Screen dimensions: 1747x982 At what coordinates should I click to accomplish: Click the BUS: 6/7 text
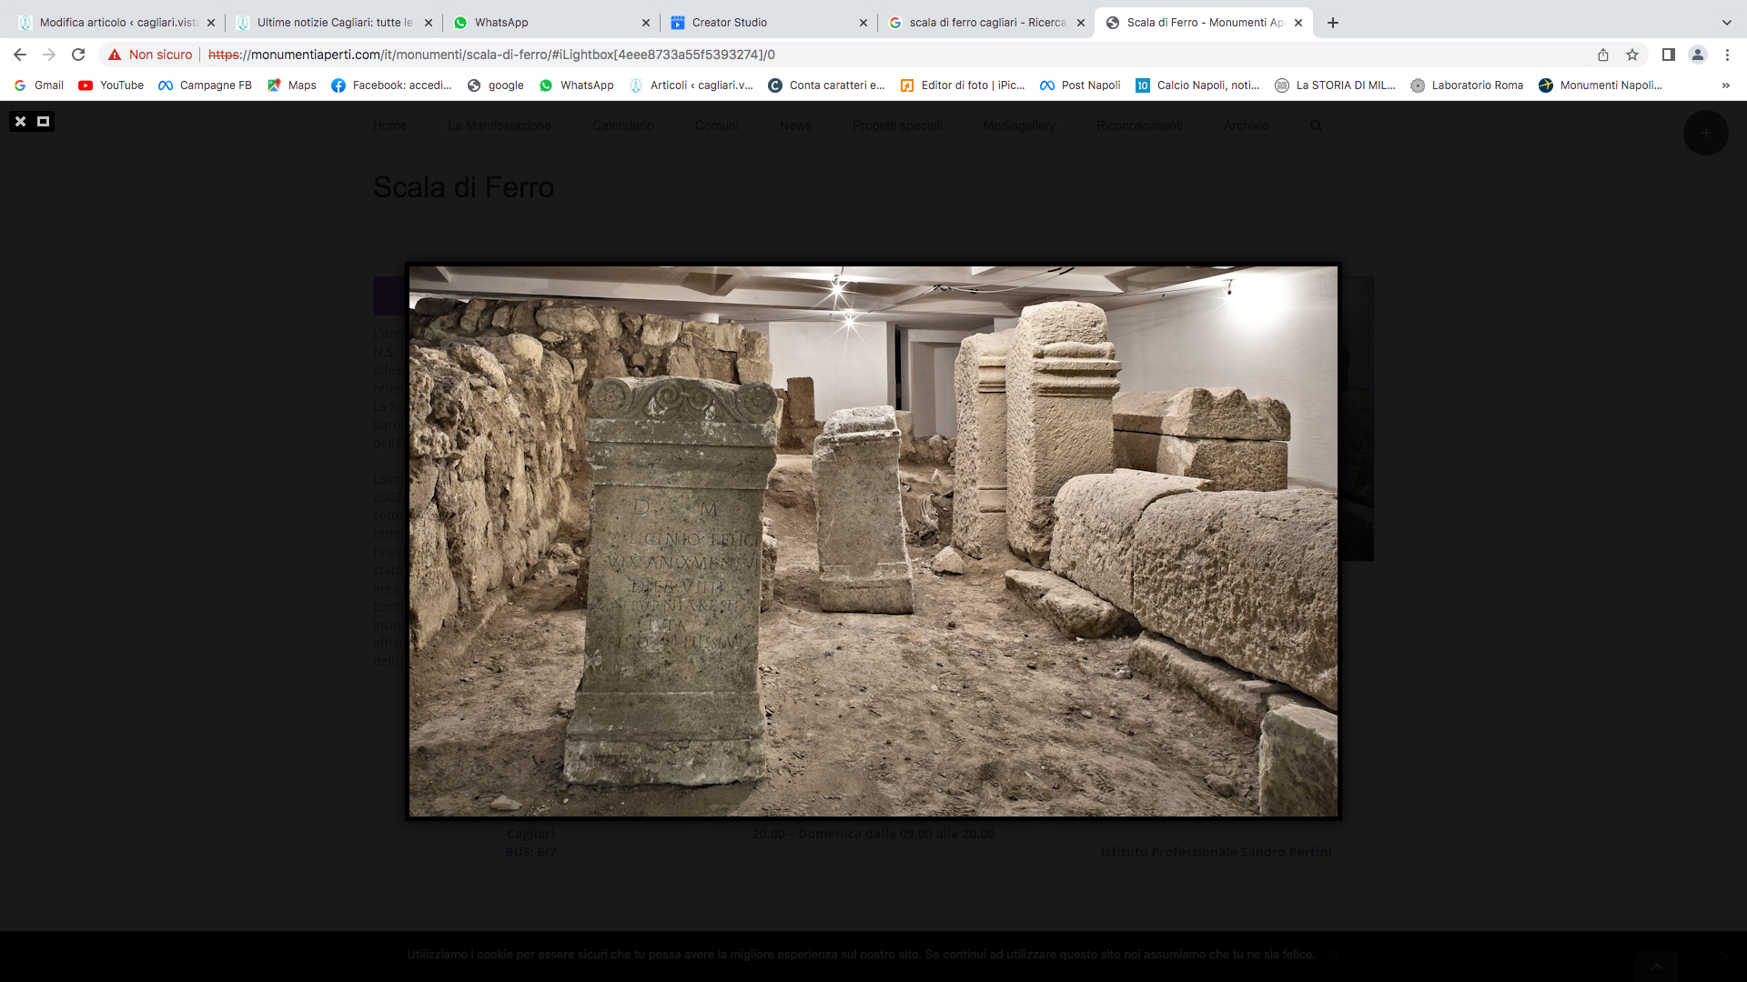click(x=530, y=852)
